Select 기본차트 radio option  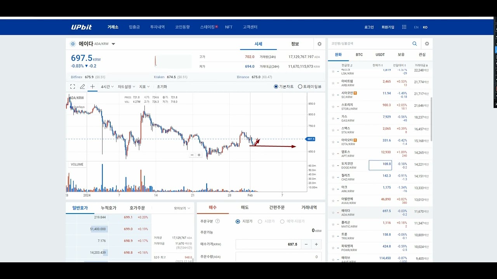[276, 87]
